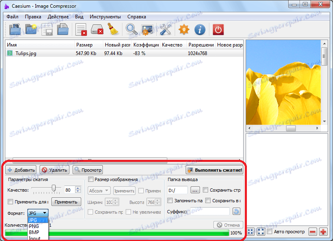Click the quality value 80 spinner arrows

click(78, 190)
